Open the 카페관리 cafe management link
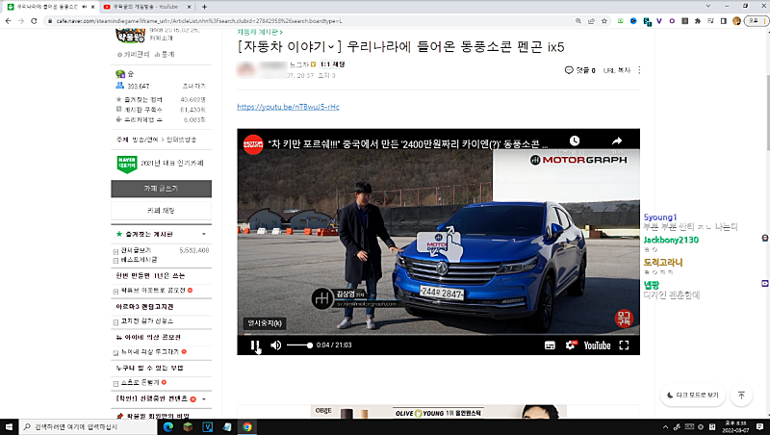Image resolution: width=770 pixels, height=435 pixels. [134, 55]
